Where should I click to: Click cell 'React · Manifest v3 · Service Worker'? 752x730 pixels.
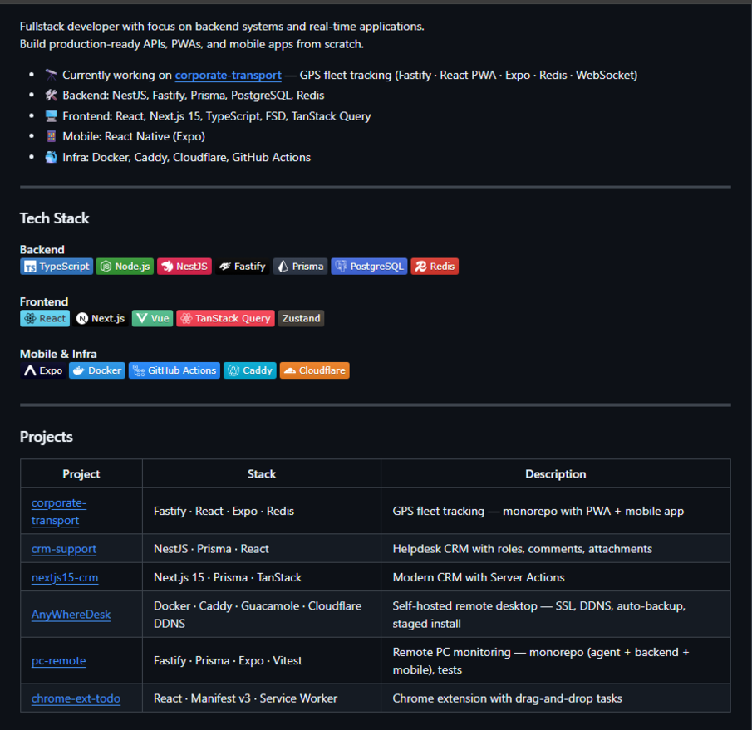tap(262, 698)
